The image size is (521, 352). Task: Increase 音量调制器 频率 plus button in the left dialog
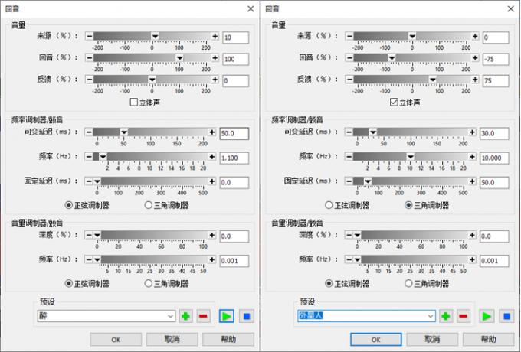pyautogui.click(x=212, y=259)
